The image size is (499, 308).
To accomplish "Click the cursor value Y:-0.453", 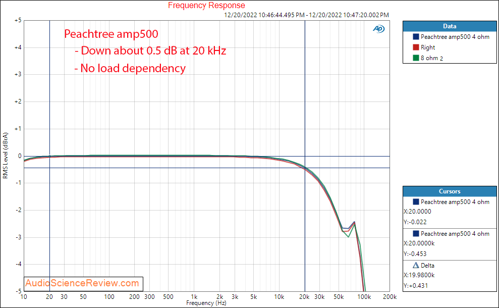I will [x=415, y=254].
